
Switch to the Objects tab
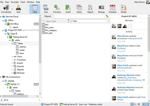(48, 16)
